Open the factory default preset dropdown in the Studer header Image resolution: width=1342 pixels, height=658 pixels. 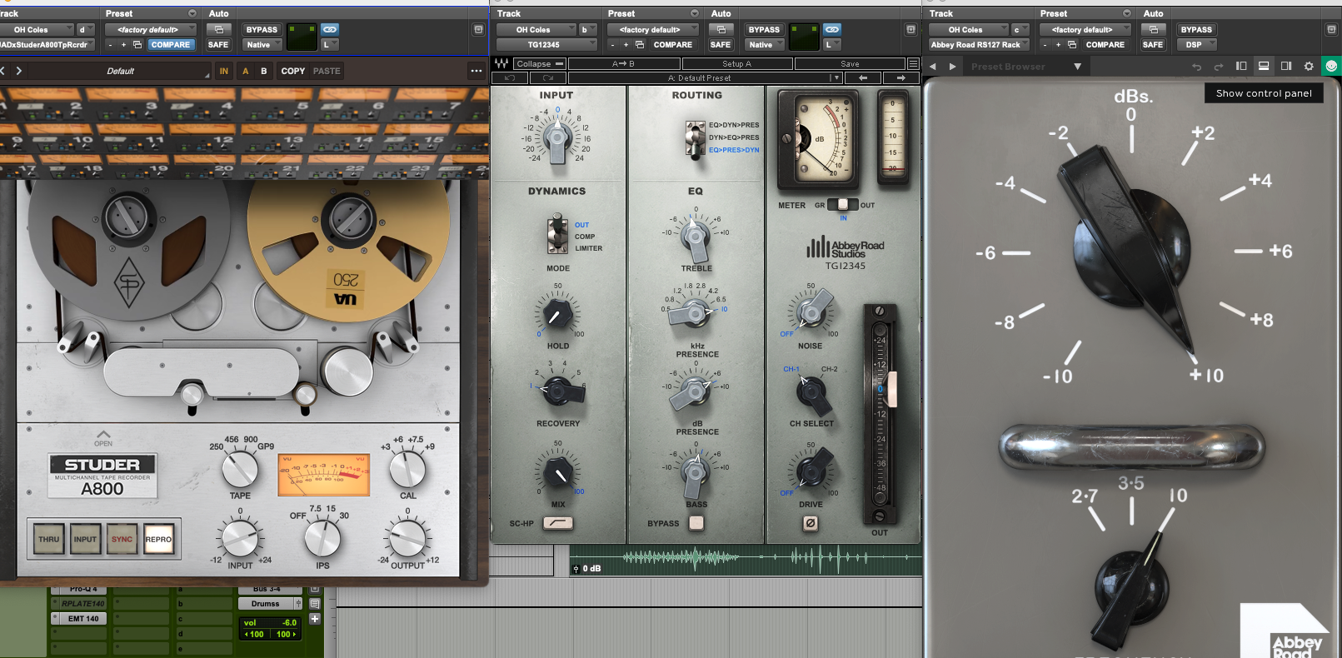pos(151,29)
